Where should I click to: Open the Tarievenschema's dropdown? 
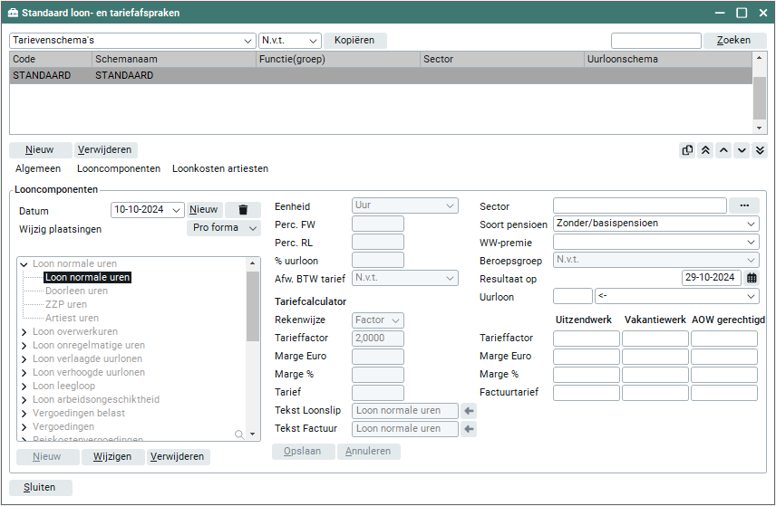coord(249,41)
